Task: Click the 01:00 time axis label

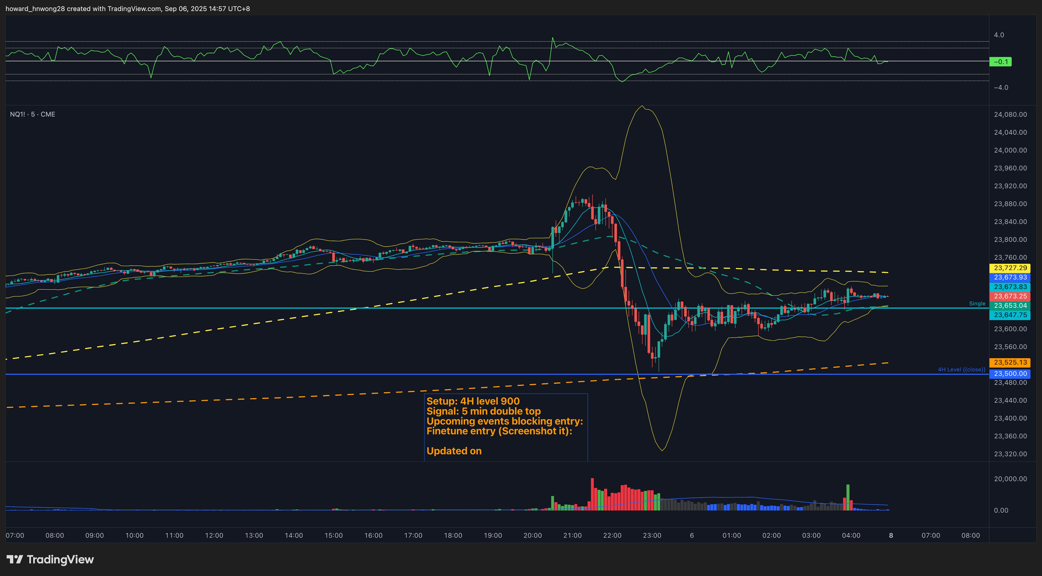Action: click(x=732, y=536)
